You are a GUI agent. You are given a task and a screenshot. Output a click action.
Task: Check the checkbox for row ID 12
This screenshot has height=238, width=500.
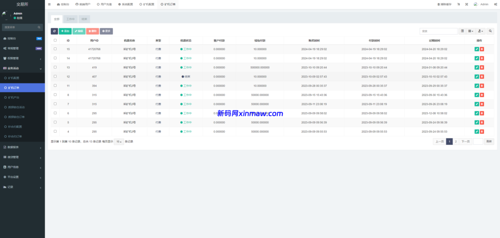point(55,76)
